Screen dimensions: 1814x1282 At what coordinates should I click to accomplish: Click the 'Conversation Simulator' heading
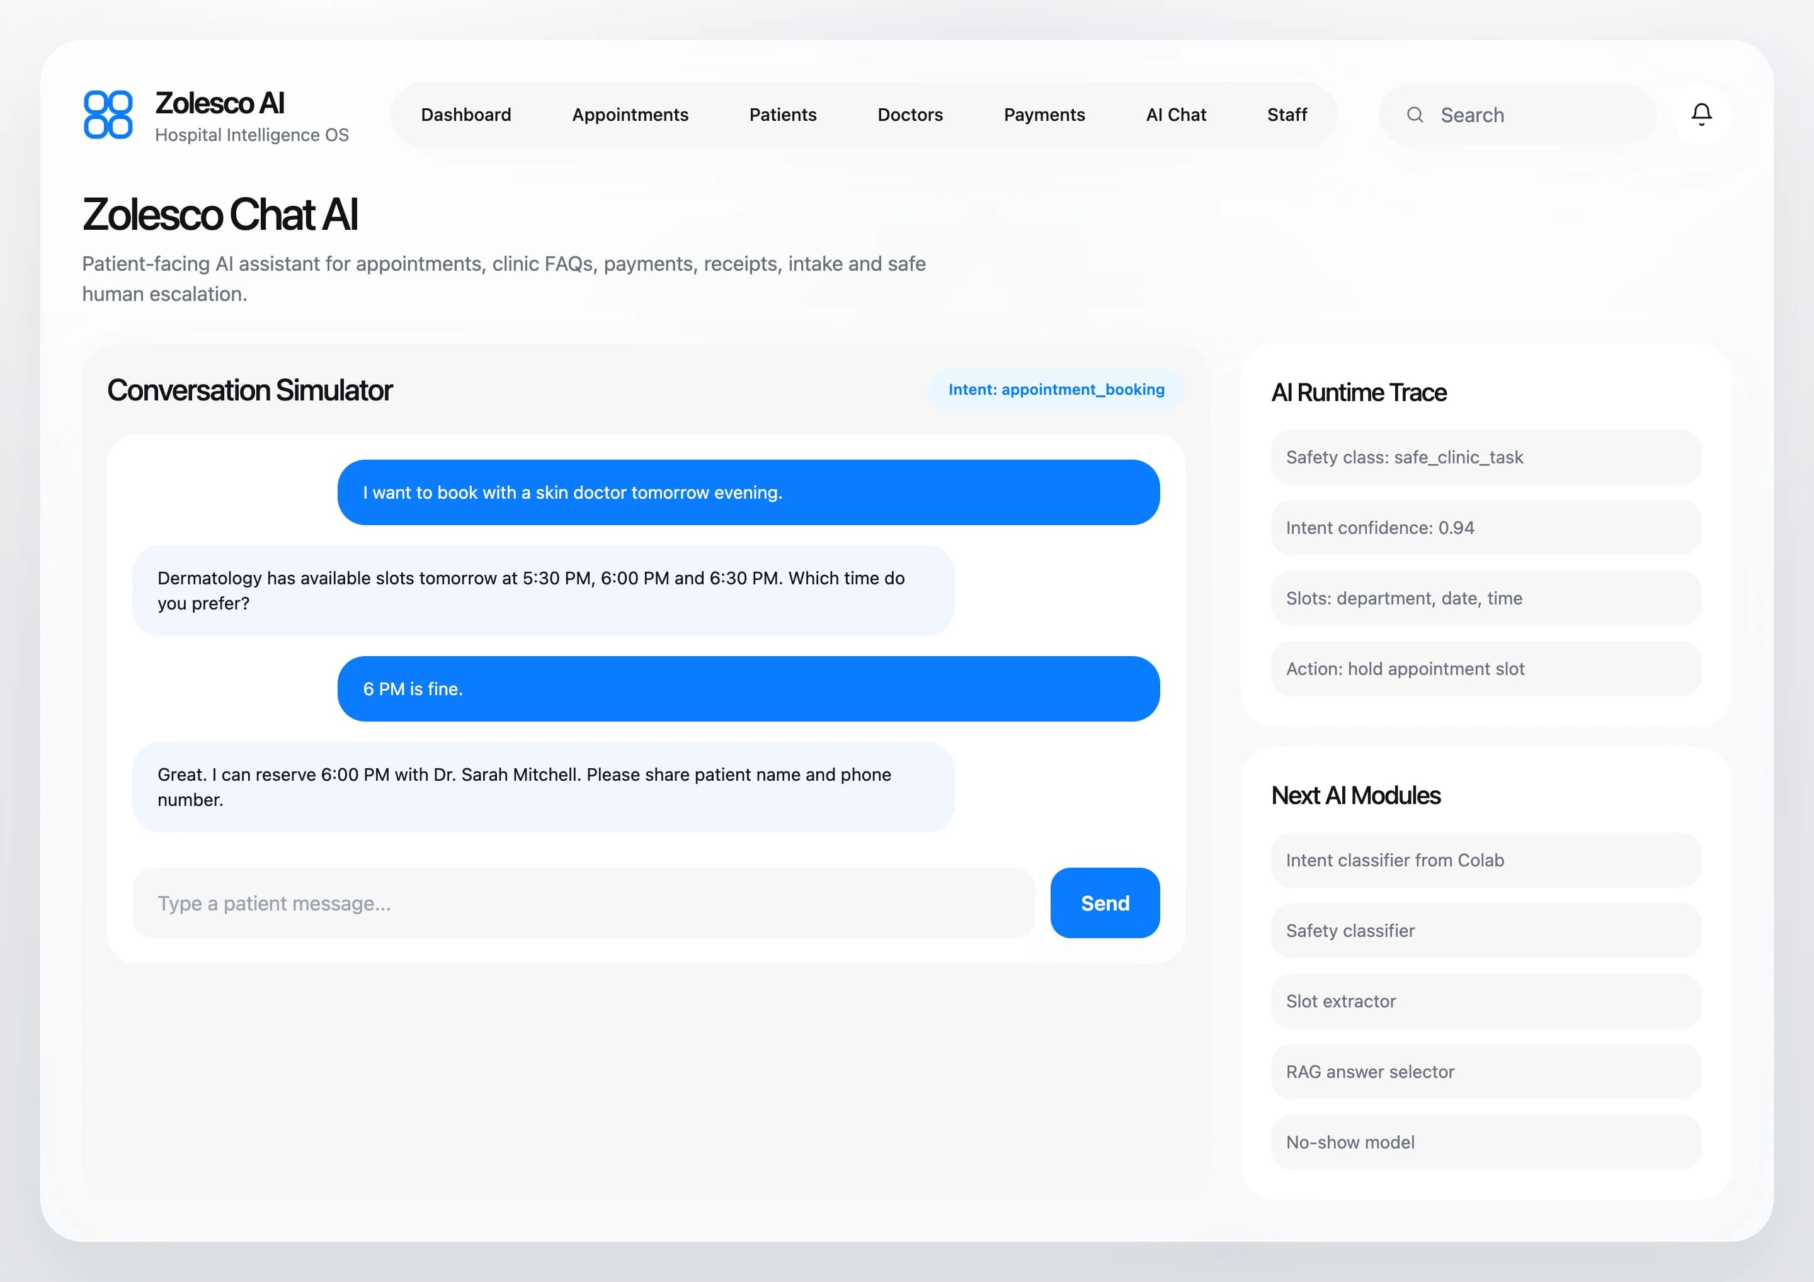click(249, 390)
